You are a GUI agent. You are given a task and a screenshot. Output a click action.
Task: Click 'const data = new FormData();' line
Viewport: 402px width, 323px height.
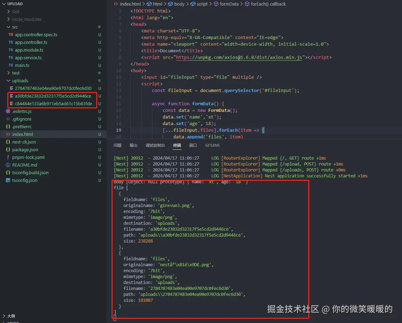click(200, 110)
